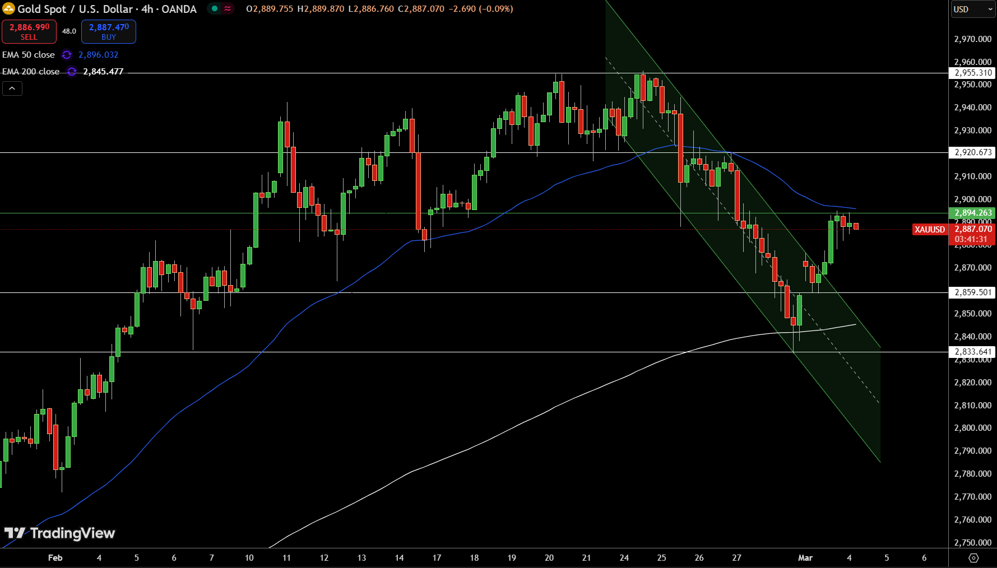Image resolution: width=997 pixels, height=568 pixels.
Task: Click the 17 date on time axis
Action: coord(437,558)
